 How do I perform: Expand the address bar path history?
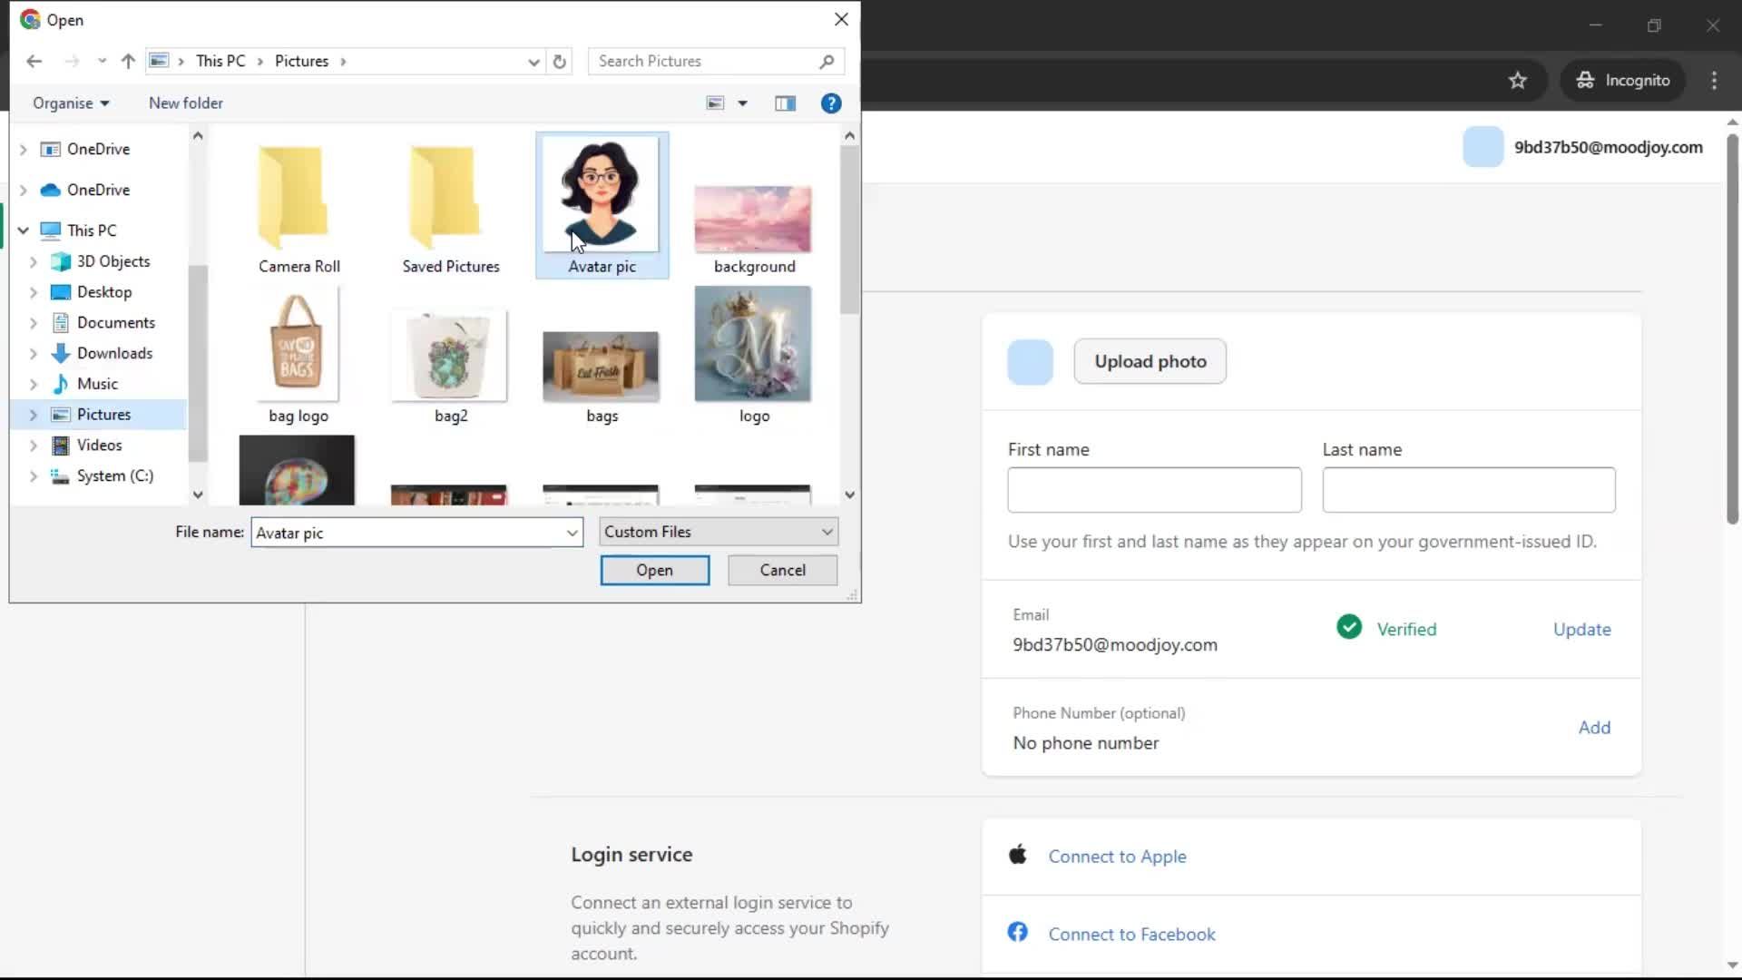coord(533,62)
